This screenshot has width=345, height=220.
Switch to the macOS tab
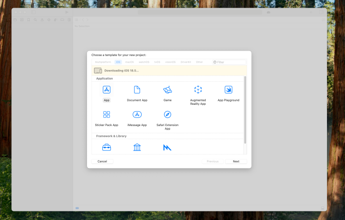[x=129, y=62]
